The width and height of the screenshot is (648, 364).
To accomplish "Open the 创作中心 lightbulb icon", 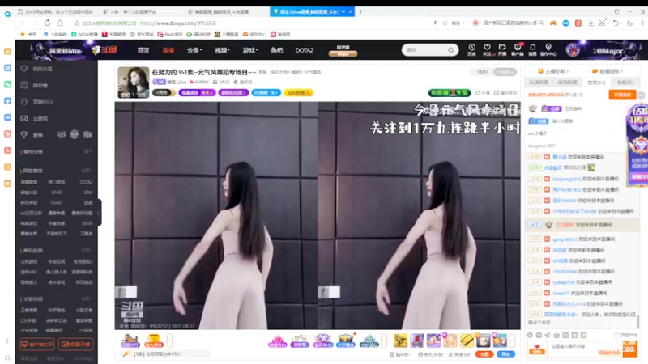I will [548, 49].
